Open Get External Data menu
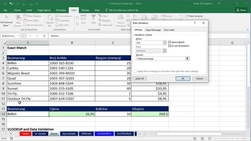 [x=6, y=21]
